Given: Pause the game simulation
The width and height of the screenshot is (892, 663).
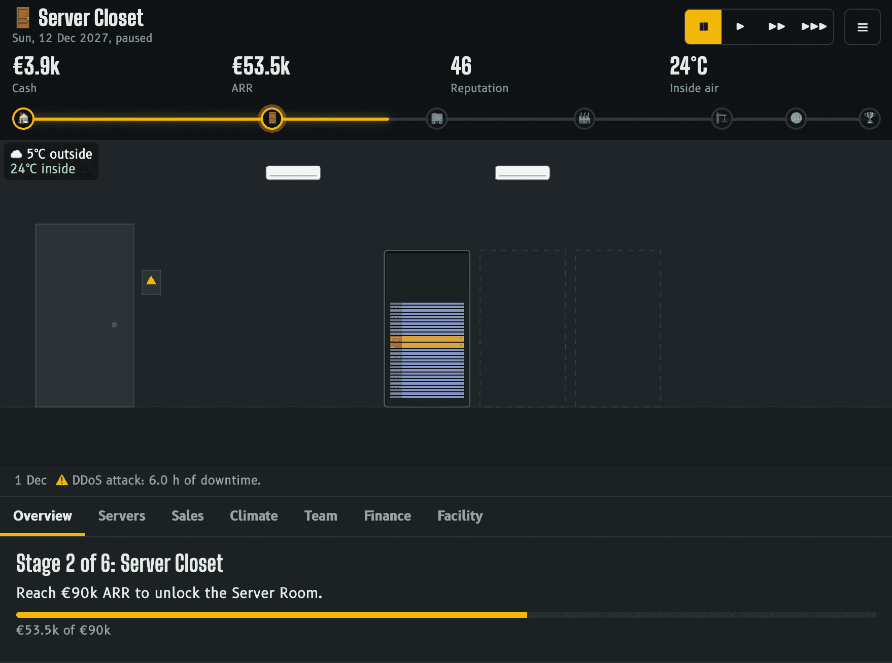Looking at the screenshot, I should pyautogui.click(x=703, y=27).
